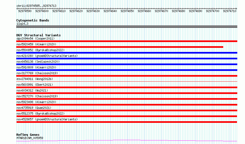This screenshot has width=245, height=144.
Task: Click the nsv3527270 (Chaisson2019) label
Action: tap(37, 96)
